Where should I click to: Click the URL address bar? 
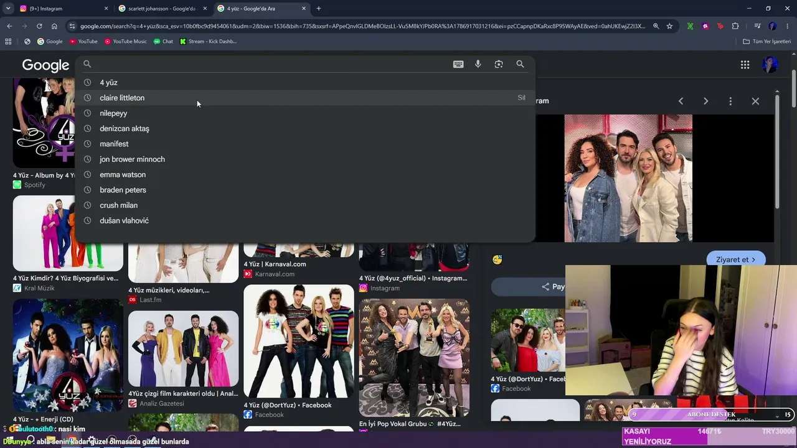(x=362, y=26)
